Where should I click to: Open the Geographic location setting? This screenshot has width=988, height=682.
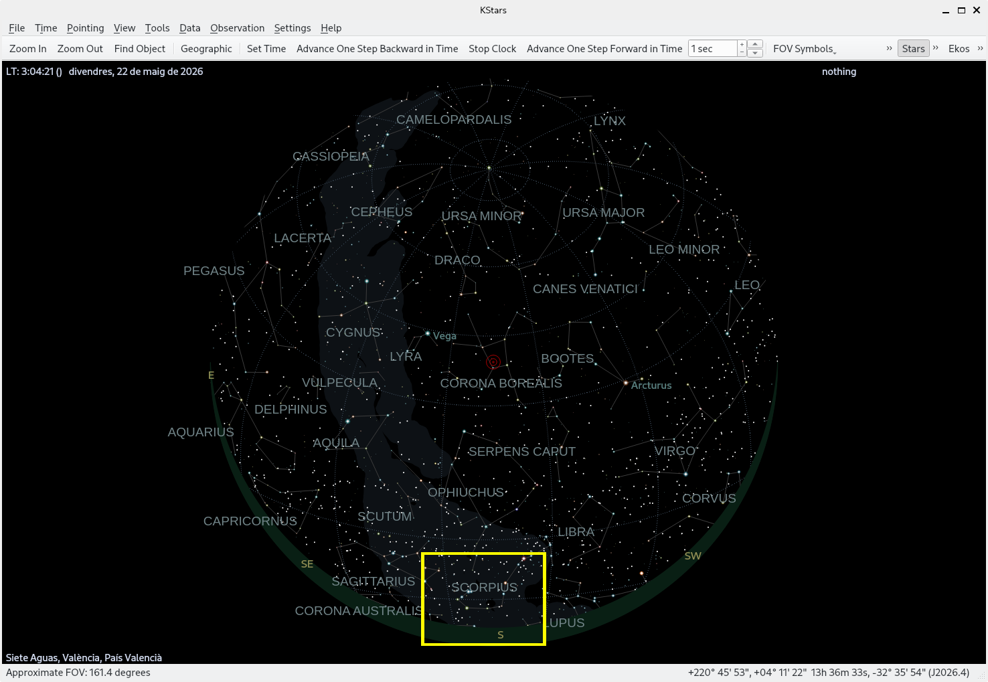coord(206,49)
